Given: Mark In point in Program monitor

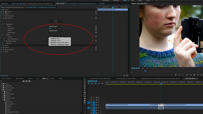Looking at the screenshot, I should click(179, 75).
